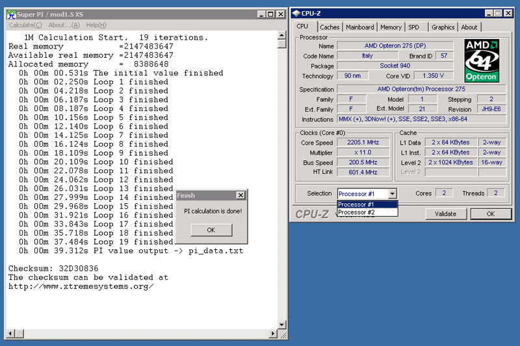This screenshot has height=346, width=520.
Task: Click the horizontal scrollbar right arrow in Super PI
Action: (273, 334)
